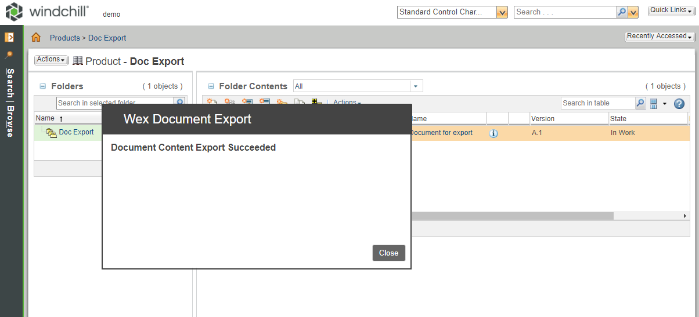Open the Quick Links menu

[x=671, y=10]
